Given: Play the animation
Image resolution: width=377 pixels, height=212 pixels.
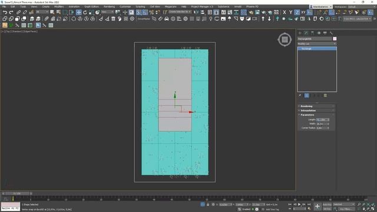Looking at the screenshot, I should [x=299, y=204].
